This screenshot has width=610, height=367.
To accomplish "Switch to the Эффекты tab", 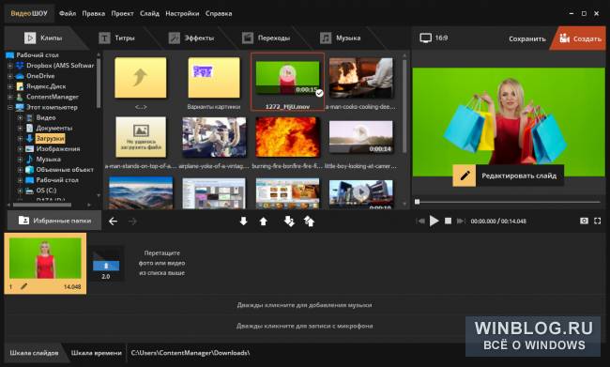I will tap(191, 38).
